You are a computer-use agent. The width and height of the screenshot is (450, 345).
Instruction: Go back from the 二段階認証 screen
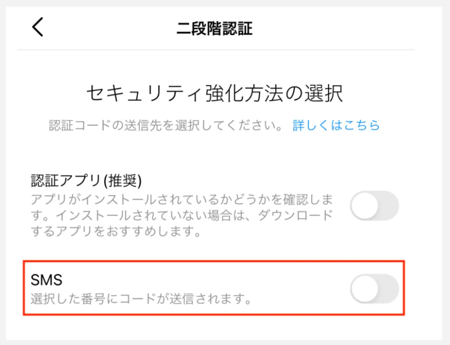[x=38, y=28]
